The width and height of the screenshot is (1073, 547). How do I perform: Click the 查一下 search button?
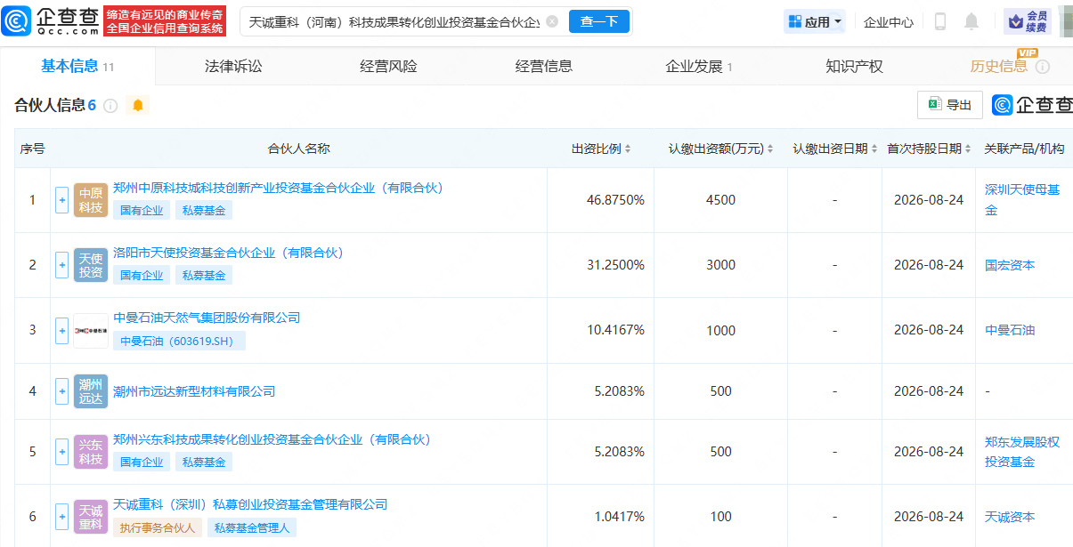pyautogui.click(x=598, y=21)
